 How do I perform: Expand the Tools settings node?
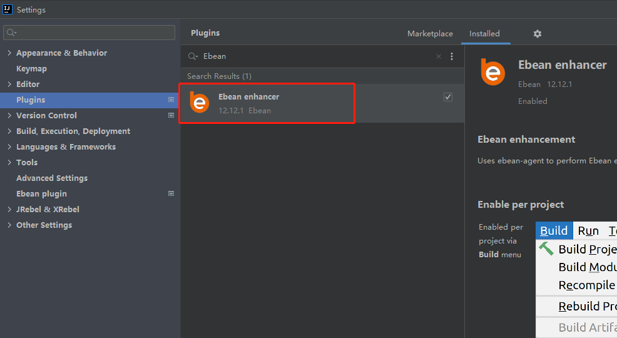(x=9, y=163)
